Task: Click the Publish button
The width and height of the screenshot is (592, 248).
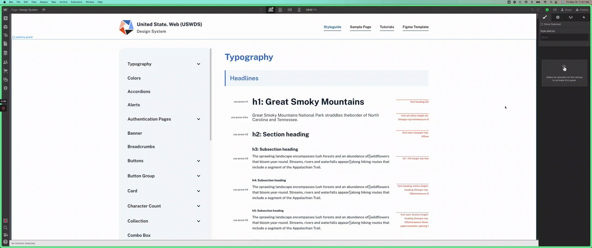Action: coord(582,10)
